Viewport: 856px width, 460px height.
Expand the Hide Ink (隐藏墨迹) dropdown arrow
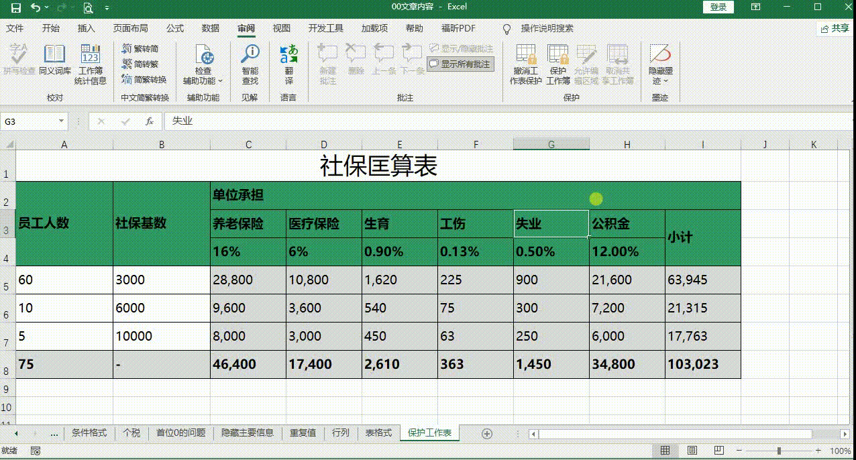point(665,81)
